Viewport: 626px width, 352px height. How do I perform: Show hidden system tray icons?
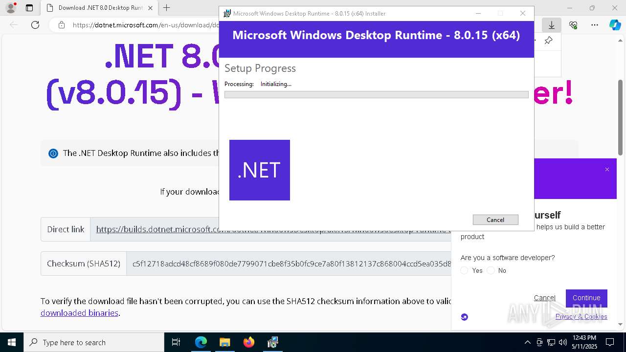coord(527,342)
